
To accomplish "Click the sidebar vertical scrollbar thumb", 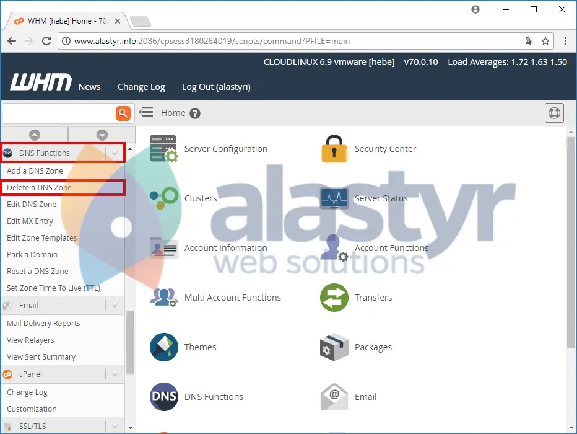I will pos(130,343).
